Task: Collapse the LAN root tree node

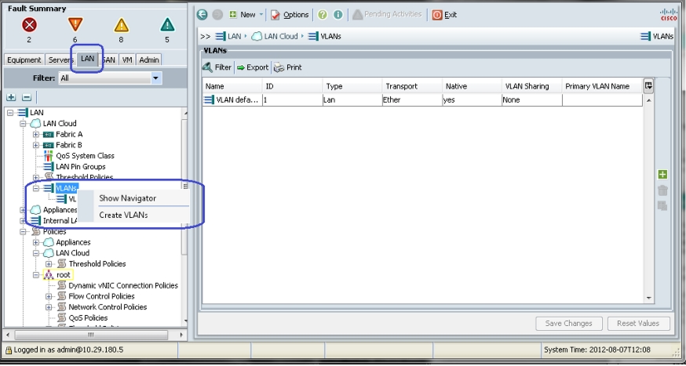Action: pos(10,113)
